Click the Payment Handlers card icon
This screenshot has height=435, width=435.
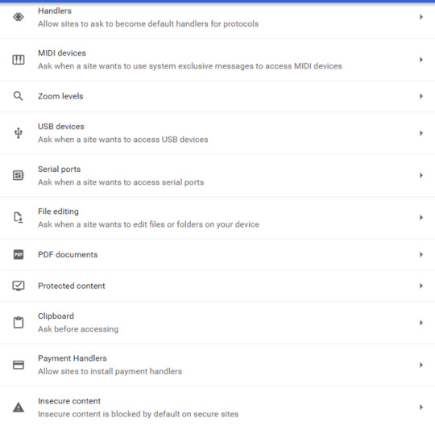(19, 365)
